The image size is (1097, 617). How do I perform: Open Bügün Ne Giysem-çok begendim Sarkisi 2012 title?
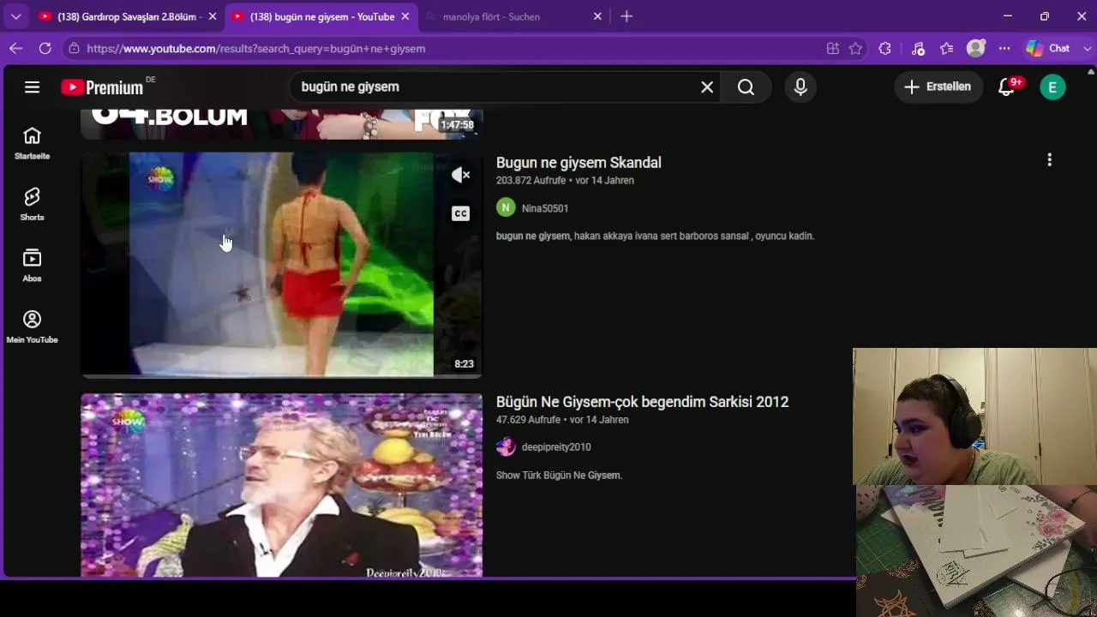[642, 402]
